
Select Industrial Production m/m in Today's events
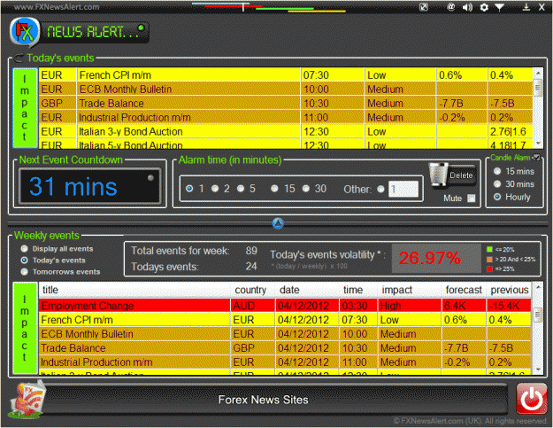(x=286, y=117)
